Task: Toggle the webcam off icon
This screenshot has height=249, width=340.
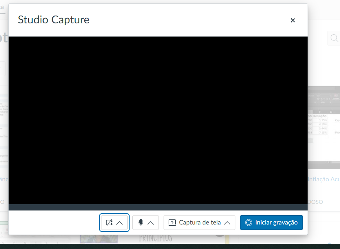Action: 109,223
